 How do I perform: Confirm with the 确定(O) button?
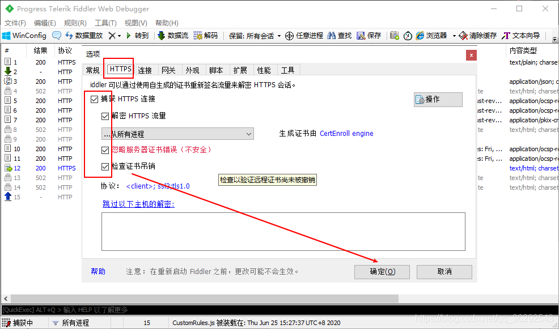tap(382, 272)
